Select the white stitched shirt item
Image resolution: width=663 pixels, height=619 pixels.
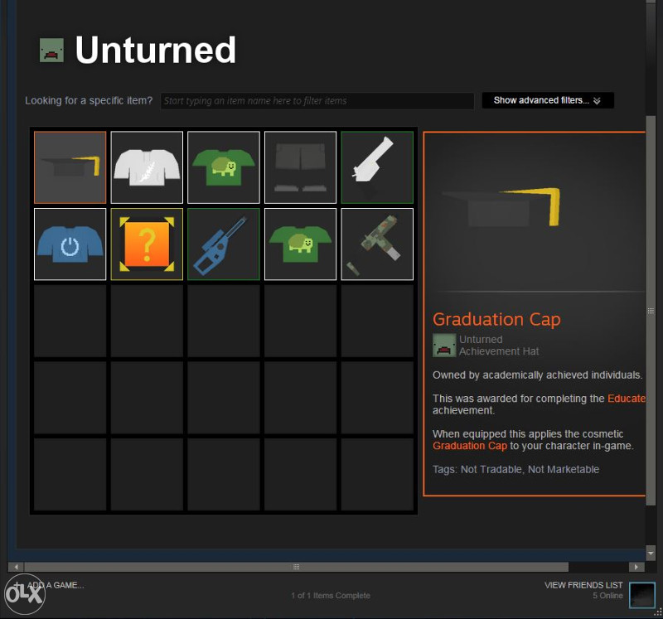pos(147,167)
